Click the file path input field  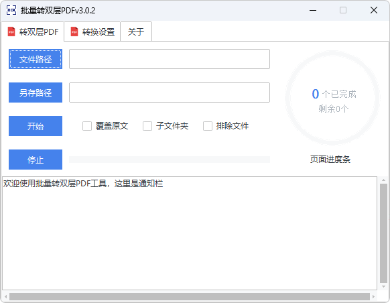[170, 59]
